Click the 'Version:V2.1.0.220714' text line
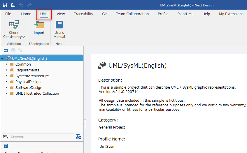This screenshot has width=247, height=153. click(x=119, y=92)
